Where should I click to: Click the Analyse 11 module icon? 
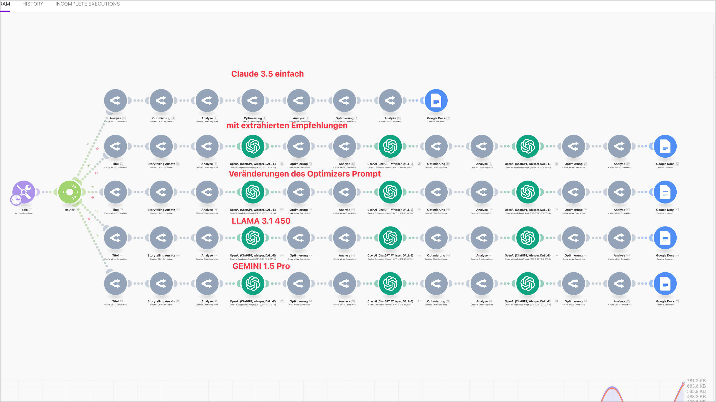click(x=207, y=146)
